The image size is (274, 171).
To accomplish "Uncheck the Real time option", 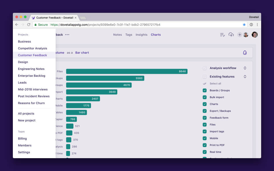I will 205,152.
